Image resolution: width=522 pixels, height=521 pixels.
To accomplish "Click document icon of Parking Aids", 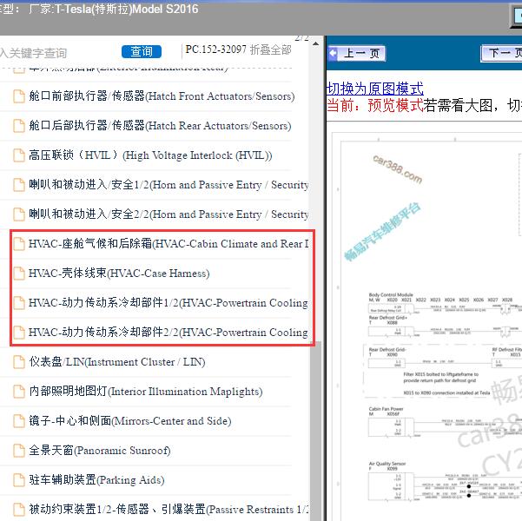I will pyautogui.click(x=19, y=479).
